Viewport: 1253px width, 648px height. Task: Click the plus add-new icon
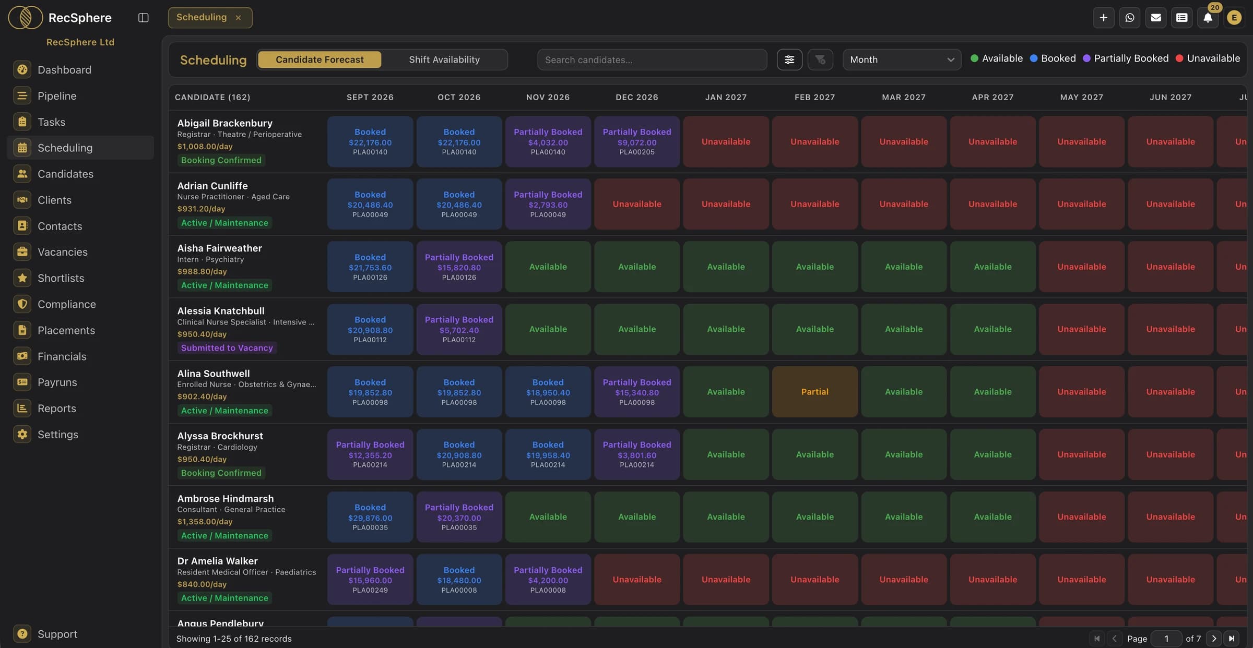tap(1103, 18)
